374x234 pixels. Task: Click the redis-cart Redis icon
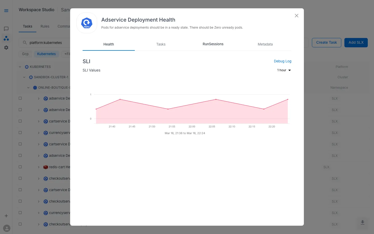pyautogui.click(x=45, y=167)
